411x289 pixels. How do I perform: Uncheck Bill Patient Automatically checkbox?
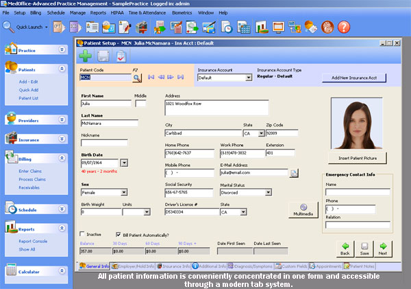[119, 234]
